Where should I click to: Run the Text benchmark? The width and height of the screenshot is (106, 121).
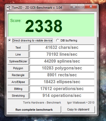click(x=18, y=48)
